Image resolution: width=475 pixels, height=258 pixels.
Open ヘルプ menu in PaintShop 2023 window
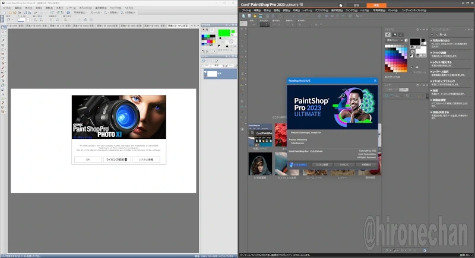[365, 10]
